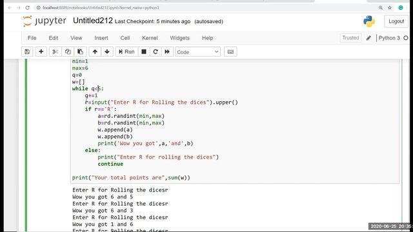Click the 'q=0' code line
Viewport: 413px width, 232px height.
pyautogui.click(x=77, y=75)
